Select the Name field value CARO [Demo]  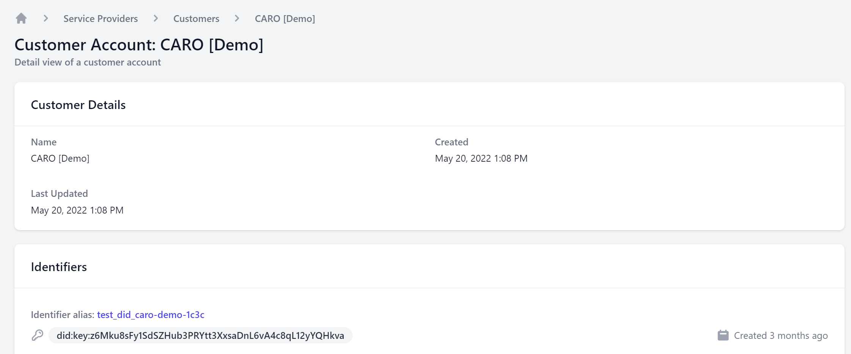coord(60,158)
